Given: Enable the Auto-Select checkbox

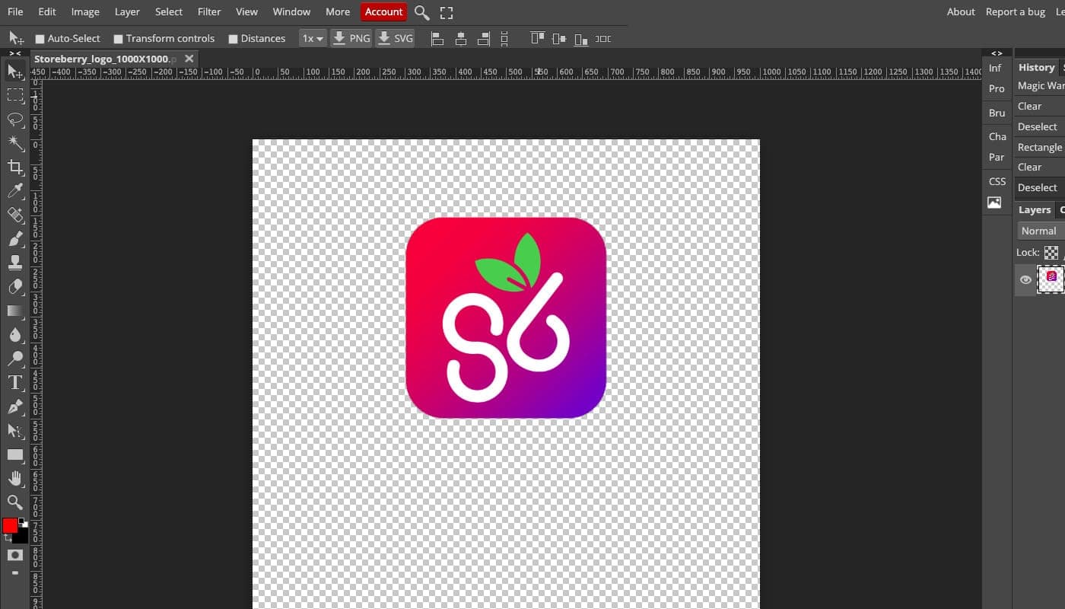Looking at the screenshot, I should coord(40,39).
